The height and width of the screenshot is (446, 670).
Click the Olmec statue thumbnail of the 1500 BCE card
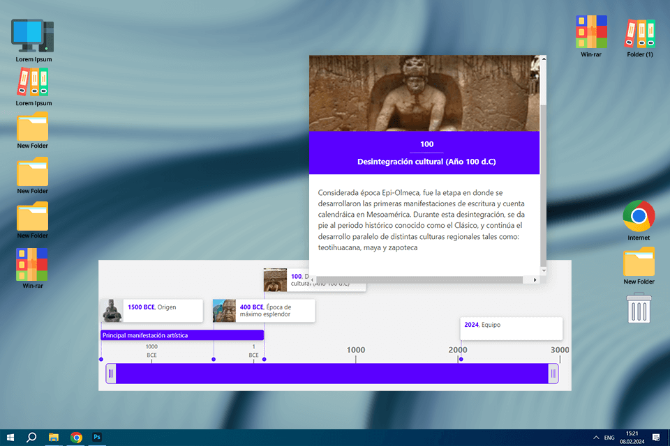[x=112, y=311]
